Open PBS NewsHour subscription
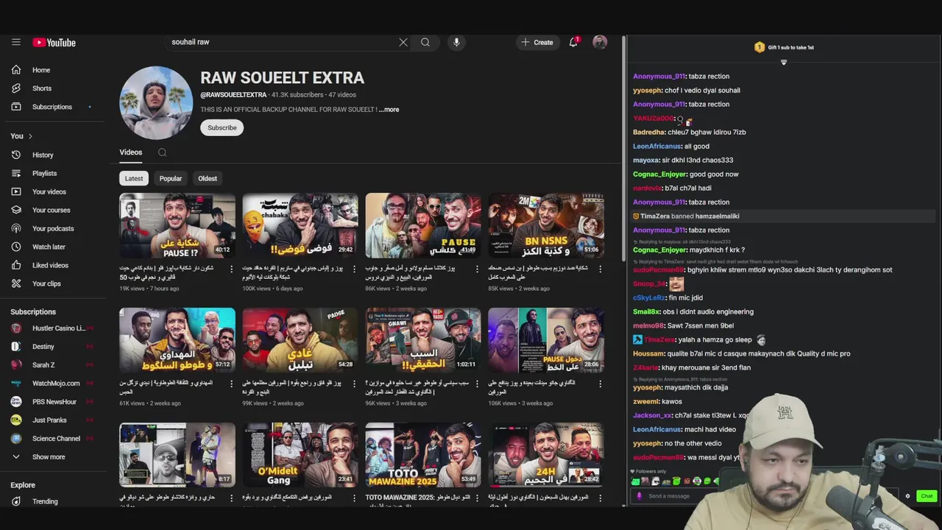Image resolution: width=942 pixels, height=530 pixels. coord(54,401)
